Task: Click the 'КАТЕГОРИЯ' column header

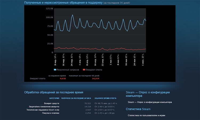Action: point(54,98)
